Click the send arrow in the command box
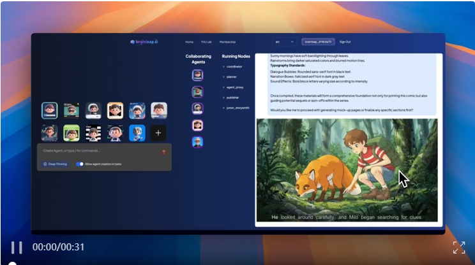Screen dimensions: 475x265 click(x=163, y=152)
